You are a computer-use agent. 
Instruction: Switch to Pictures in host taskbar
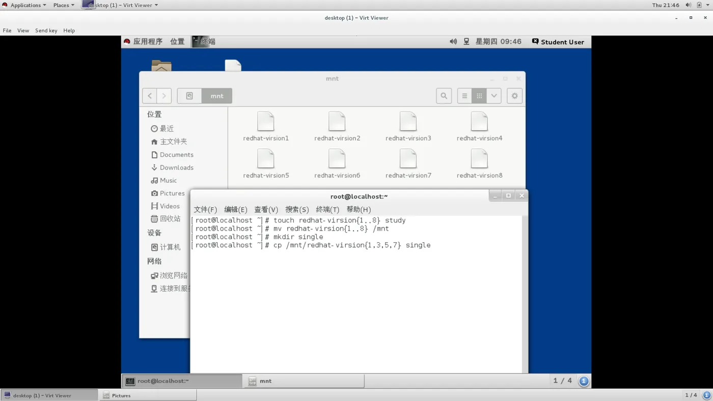[x=148, y=395]
